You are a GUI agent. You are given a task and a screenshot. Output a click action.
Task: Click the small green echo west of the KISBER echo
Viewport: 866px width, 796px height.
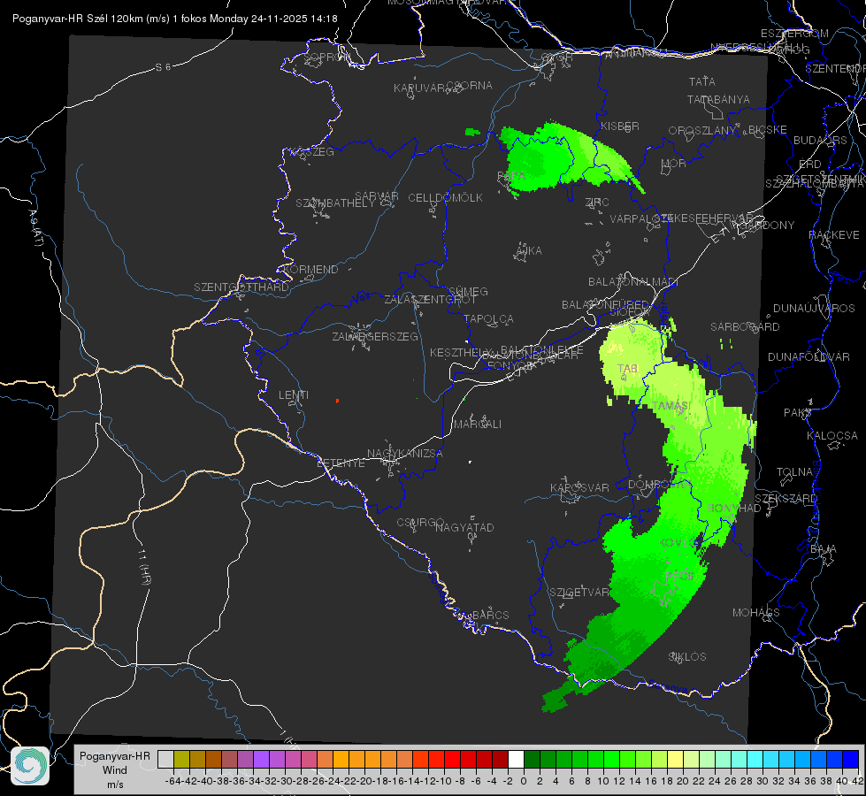(x=472, y=132)
